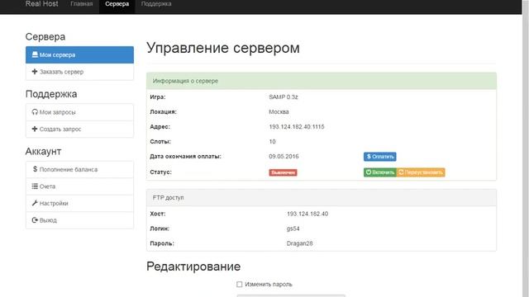Select Создать запрос in the sidebar
Screen dimensions: 529x297
coord(79,129)
